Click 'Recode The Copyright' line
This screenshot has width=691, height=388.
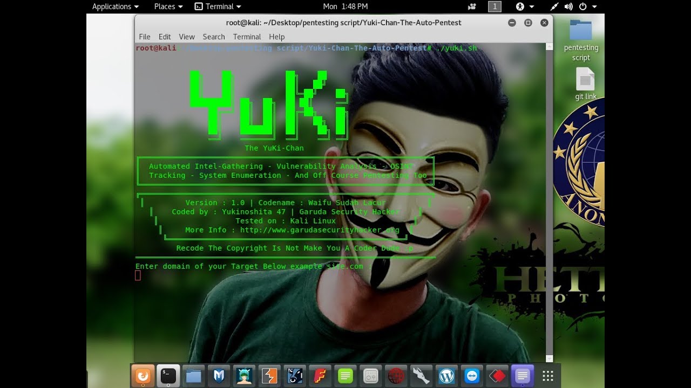click(x=295, y=248)
